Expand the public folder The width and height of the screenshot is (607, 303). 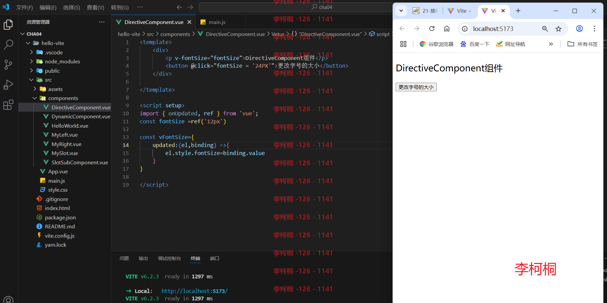point(31,71)
